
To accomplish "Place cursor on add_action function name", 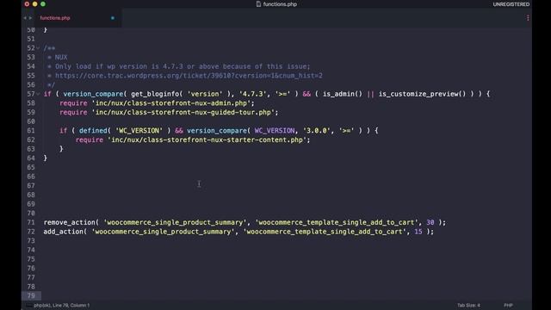I will (63, 232).
